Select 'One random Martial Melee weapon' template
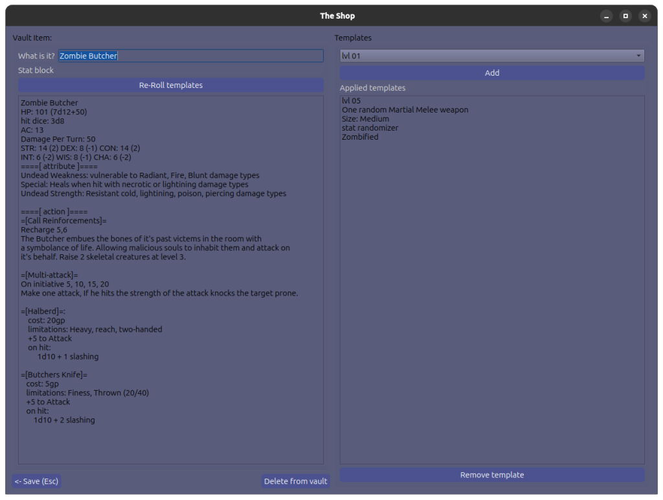 pyautogui.click(x=405, y=110)
